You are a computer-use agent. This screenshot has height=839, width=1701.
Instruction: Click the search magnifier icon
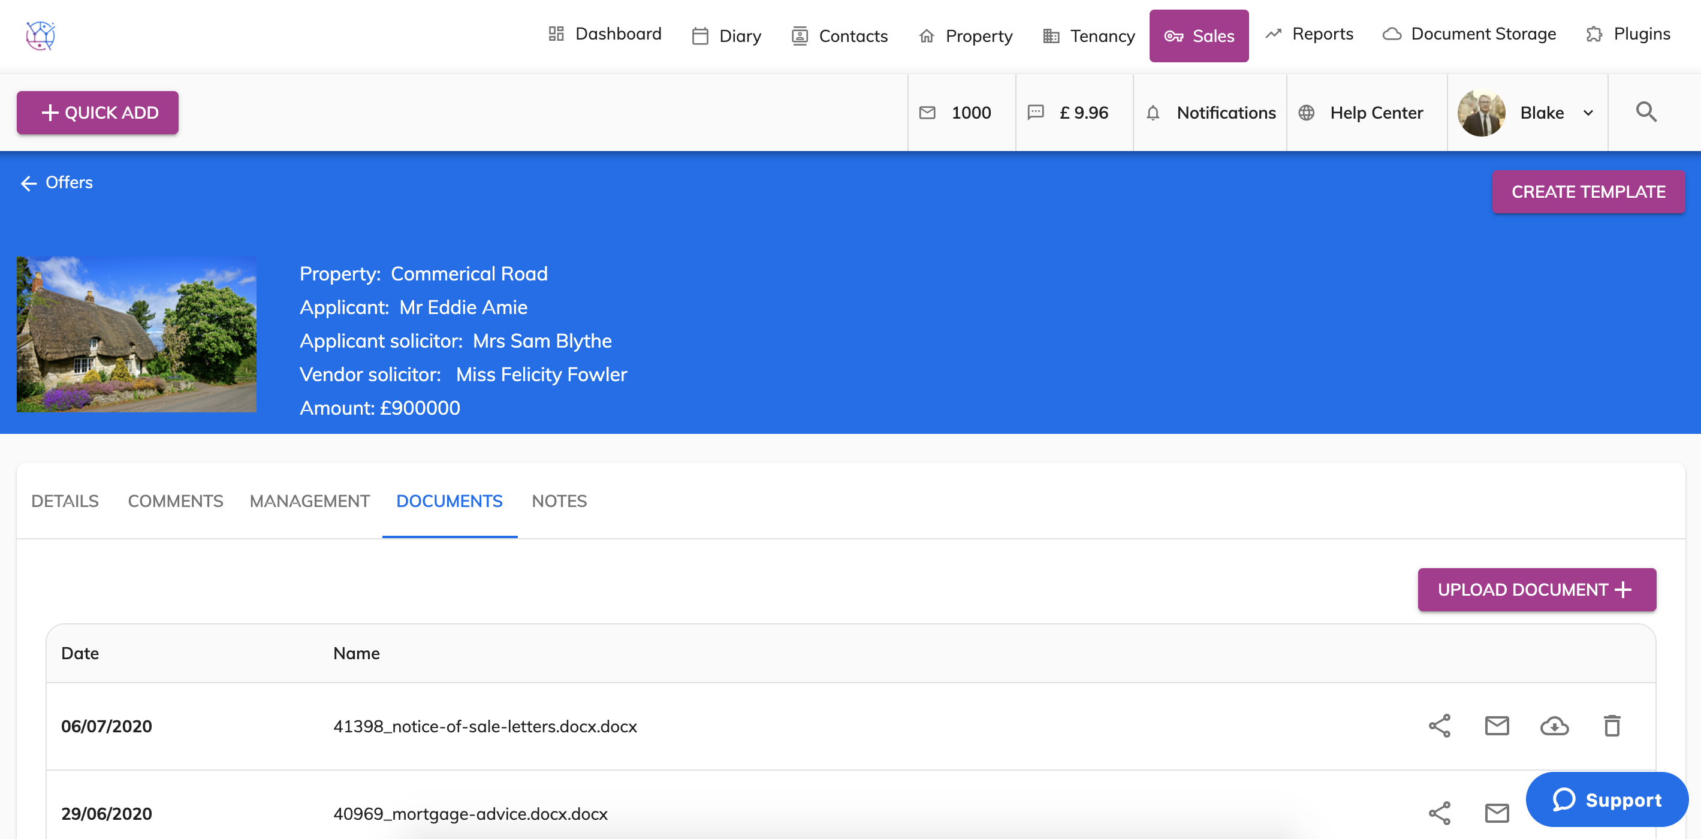point(1645,112)
